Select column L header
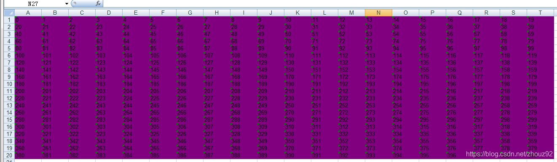 pyautogui.click(x=324, y=13)
